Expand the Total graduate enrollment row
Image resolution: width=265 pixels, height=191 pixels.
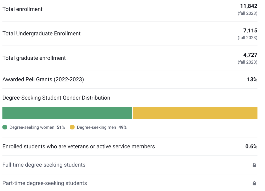(x=129, y=58)
